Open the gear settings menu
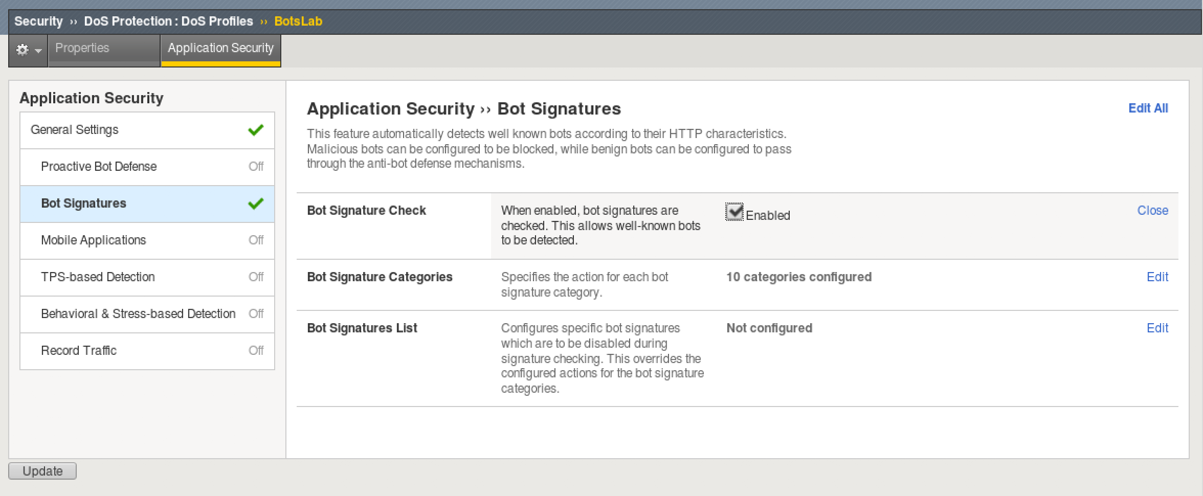Image resolution: width=1203 pixels, height=496 pixels. point(23,50)
